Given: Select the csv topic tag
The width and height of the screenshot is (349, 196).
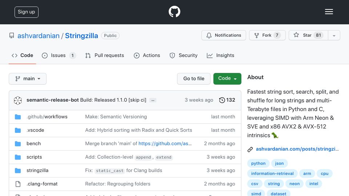Looking at the screenshot, I should pyautogui.click(x=254, y=184).
